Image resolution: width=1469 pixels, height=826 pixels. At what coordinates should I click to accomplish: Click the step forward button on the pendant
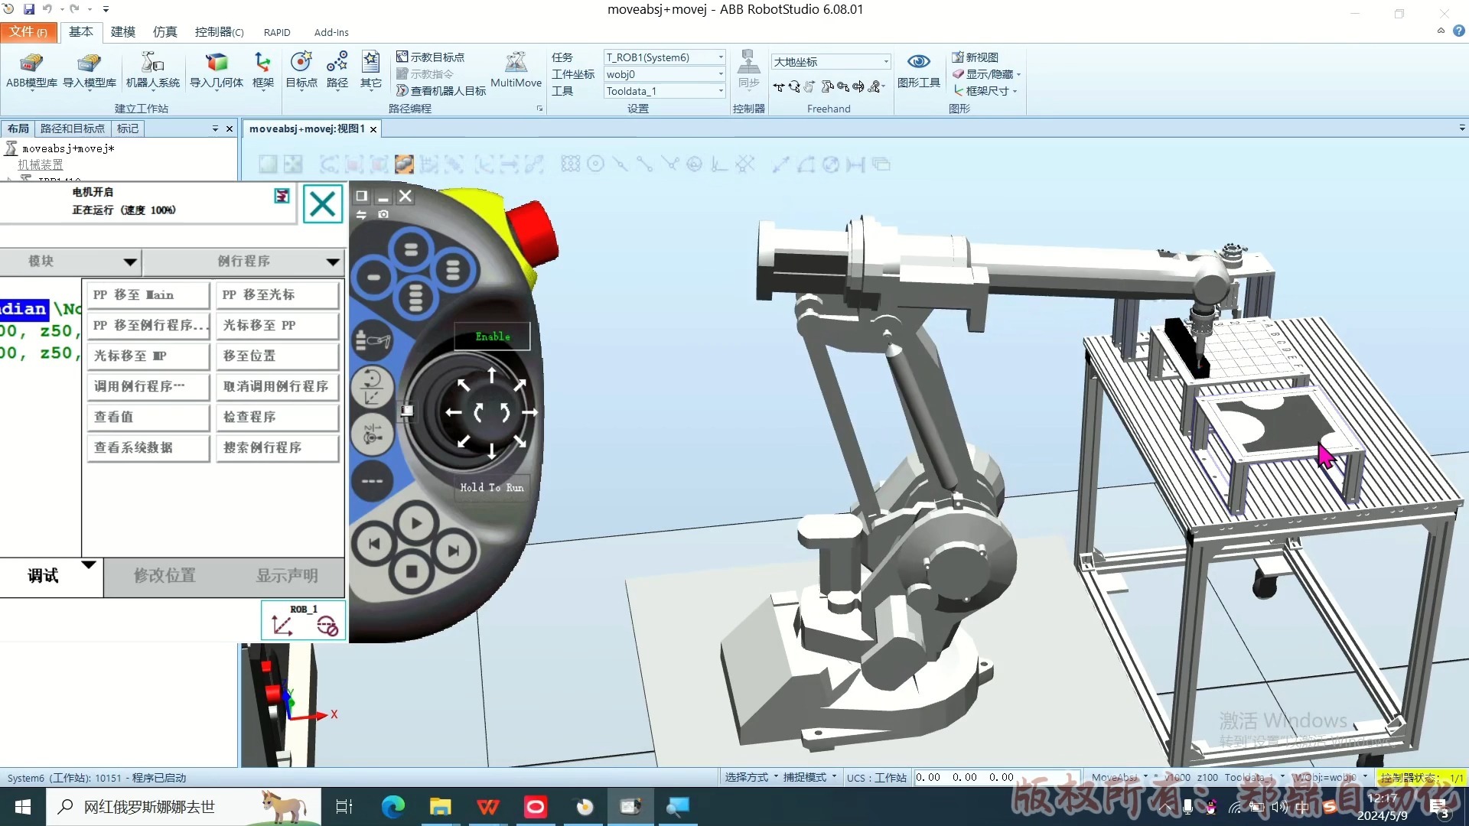point(453,551)
